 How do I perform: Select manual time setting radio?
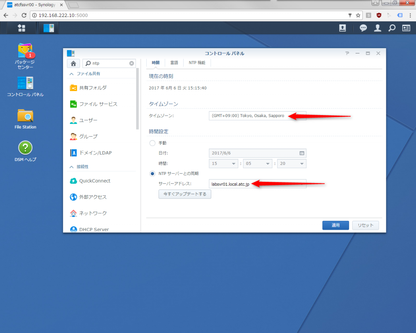(x=152, y=143)
